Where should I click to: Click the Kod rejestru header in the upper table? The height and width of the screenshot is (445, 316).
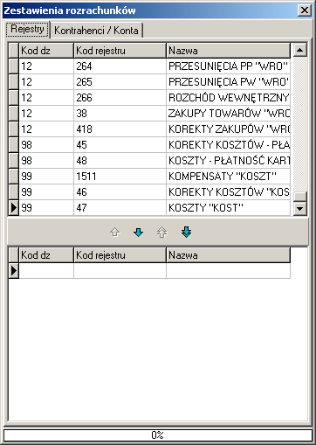pyautogui.click(x=120, y=51)
